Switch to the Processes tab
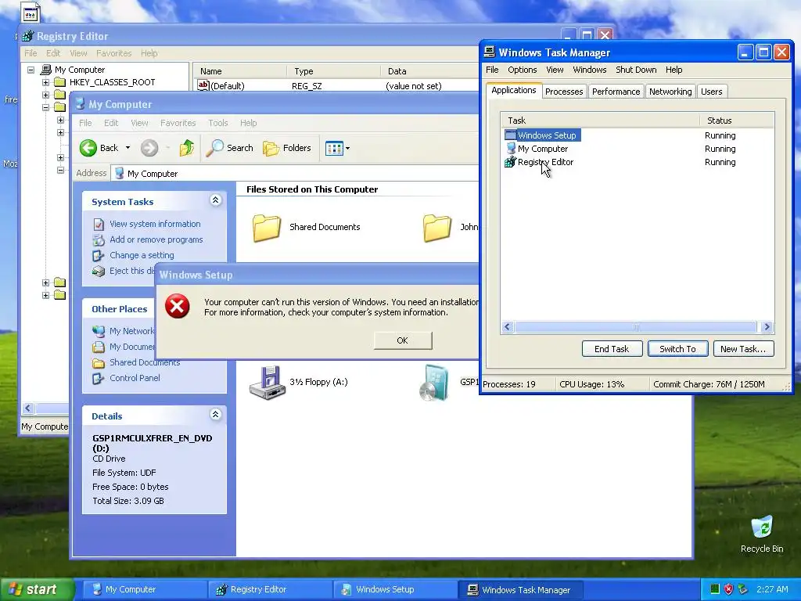This screenshot has width=801, height=601. 563,92
